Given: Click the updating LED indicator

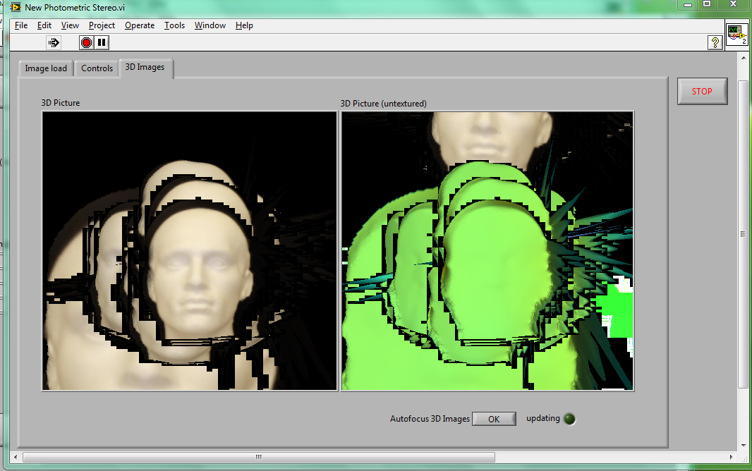Looking at the screenshot, I should (569, 420).
